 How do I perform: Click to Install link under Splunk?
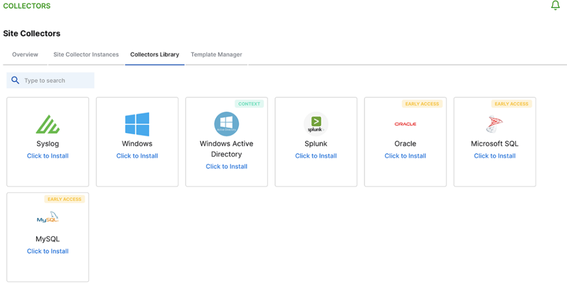click(316, 156)
